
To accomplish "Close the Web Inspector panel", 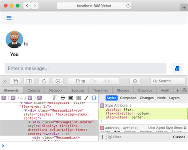I will point(5,81).
